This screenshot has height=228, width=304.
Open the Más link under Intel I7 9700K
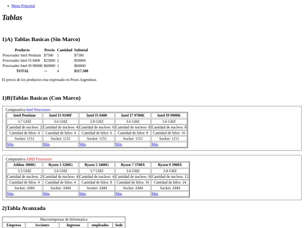(x=119, y=144)
